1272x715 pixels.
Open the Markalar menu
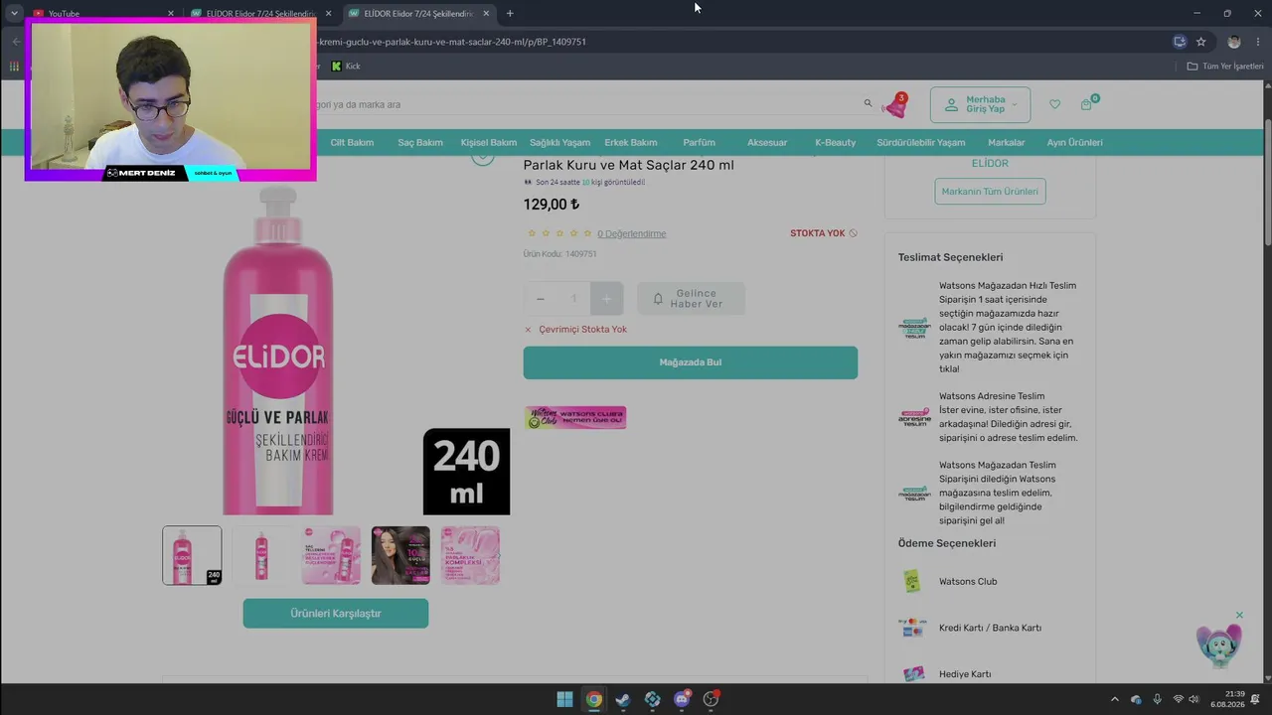tap(1007, 142)
